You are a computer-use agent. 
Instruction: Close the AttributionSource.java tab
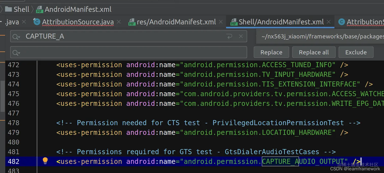(119, 22)
